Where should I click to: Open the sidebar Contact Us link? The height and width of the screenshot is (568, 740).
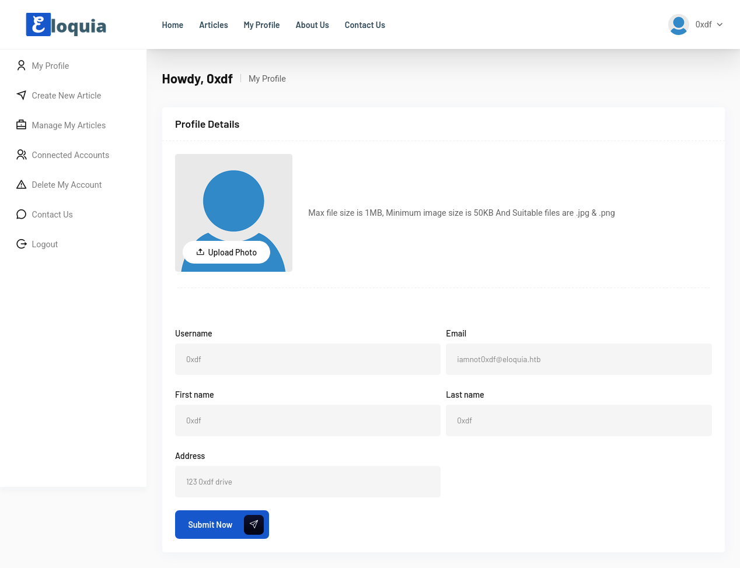(x=53, y=215)
